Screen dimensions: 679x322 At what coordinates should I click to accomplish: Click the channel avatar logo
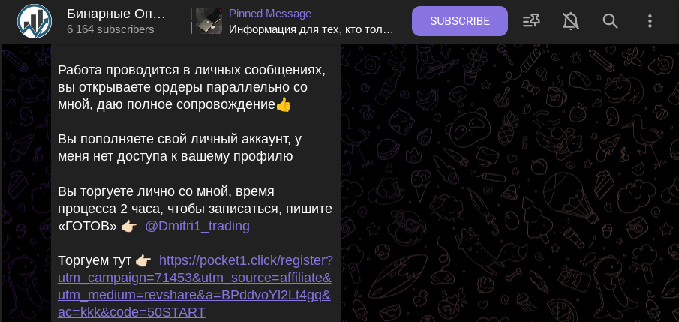click(x=35, y=21)
